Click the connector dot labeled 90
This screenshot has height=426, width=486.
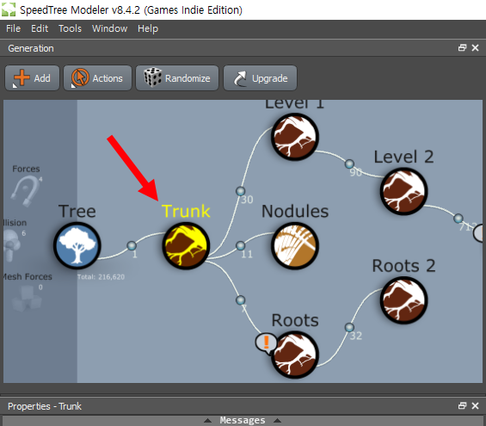349,164
